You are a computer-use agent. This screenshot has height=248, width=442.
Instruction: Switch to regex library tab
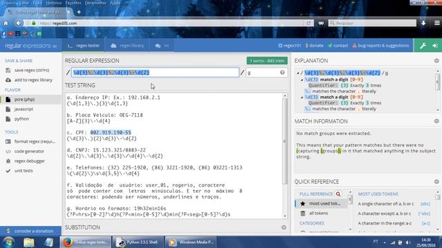point(127,45)
